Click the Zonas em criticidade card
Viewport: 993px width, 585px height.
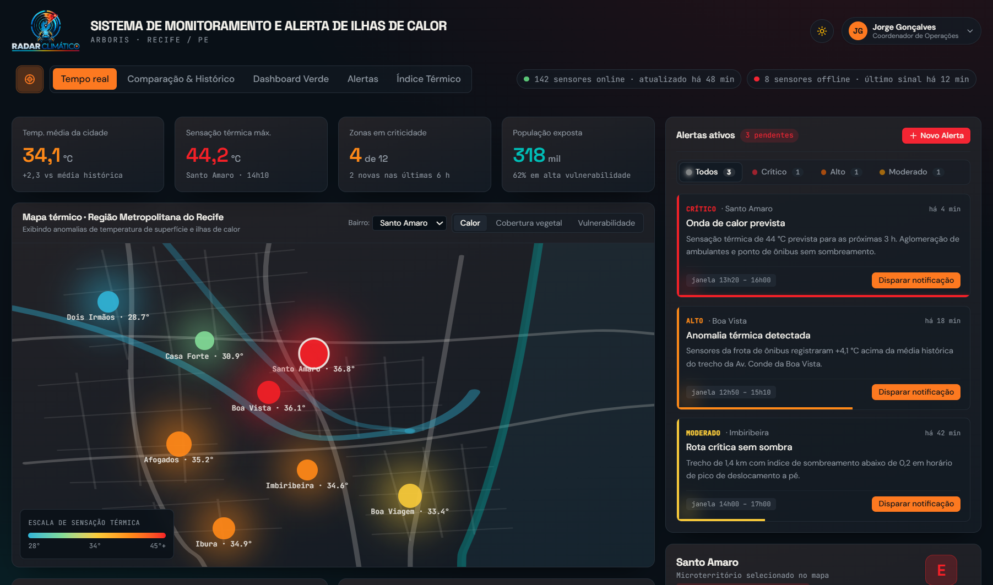tap(415, 154)
